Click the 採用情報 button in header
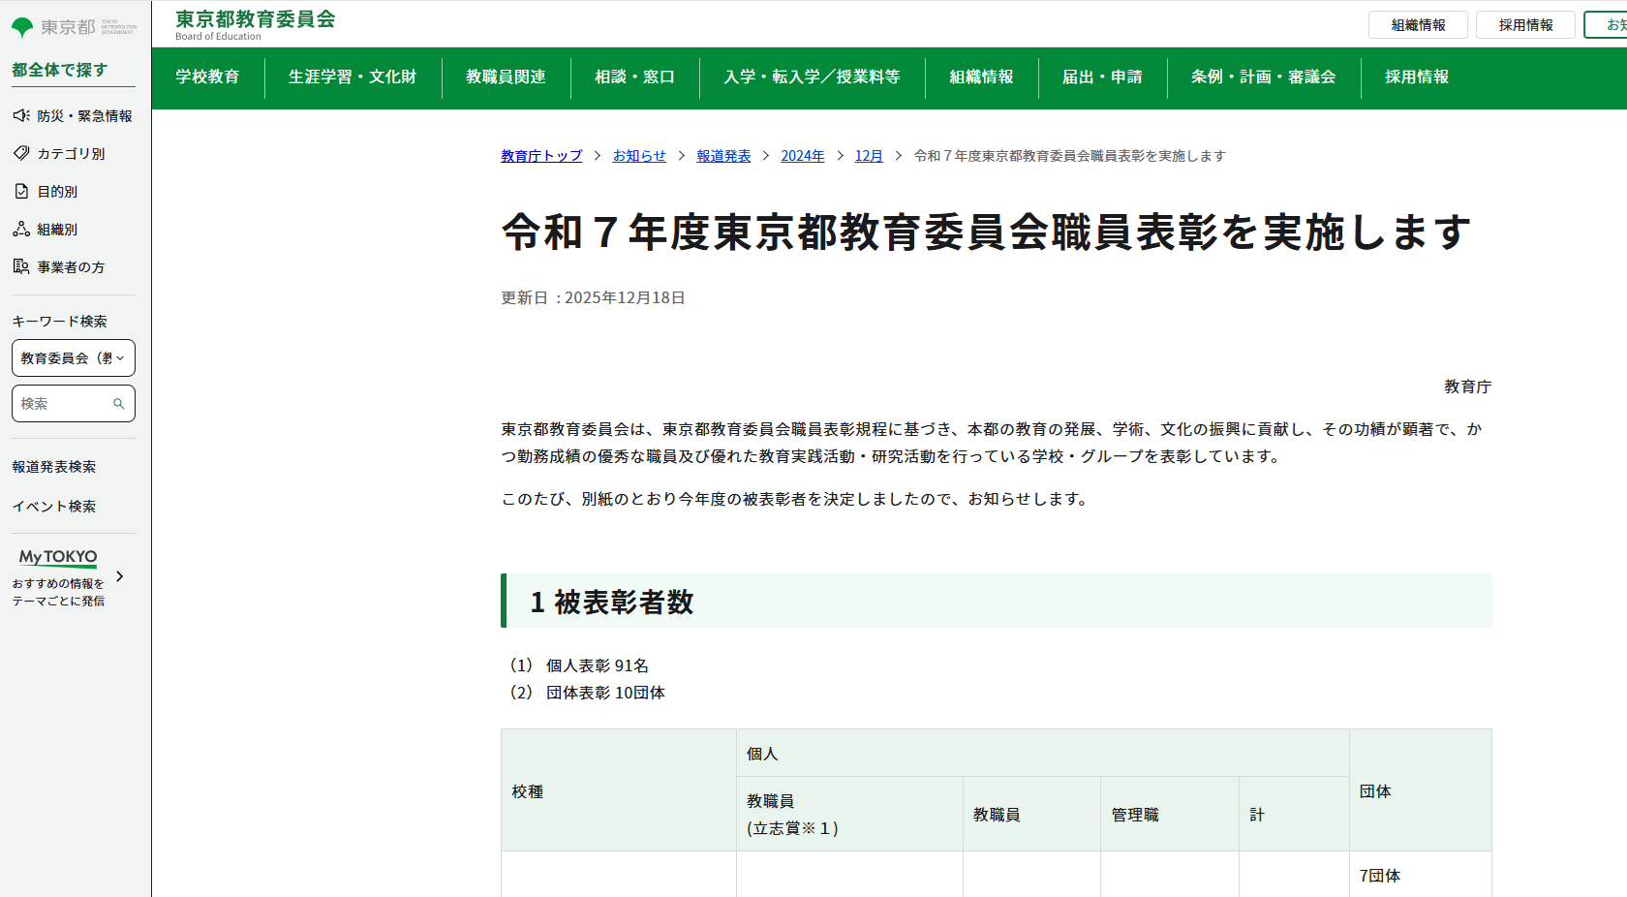This screenshot has height=897, width=1627. click(x=1525, y=25)
